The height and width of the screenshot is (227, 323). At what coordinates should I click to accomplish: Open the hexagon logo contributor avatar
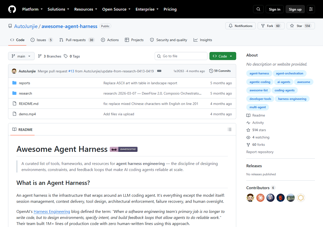(x=301, y=198)
